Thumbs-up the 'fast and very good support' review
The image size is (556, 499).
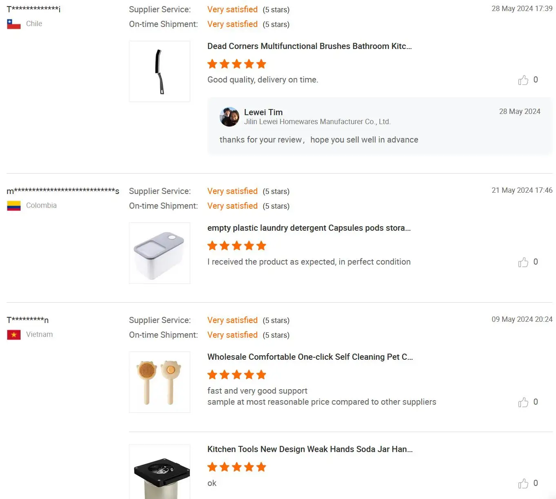[523, 402]
